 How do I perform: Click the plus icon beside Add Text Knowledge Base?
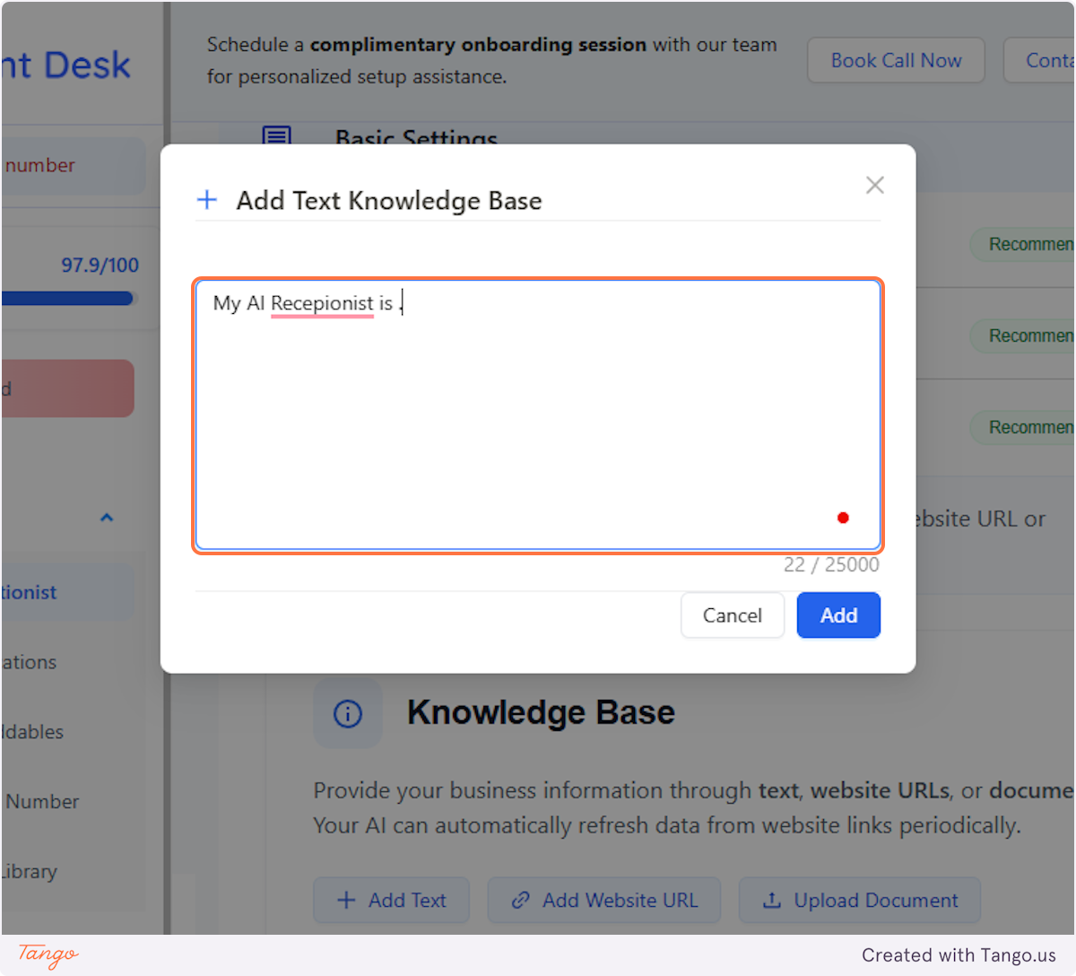pos(207,200)
